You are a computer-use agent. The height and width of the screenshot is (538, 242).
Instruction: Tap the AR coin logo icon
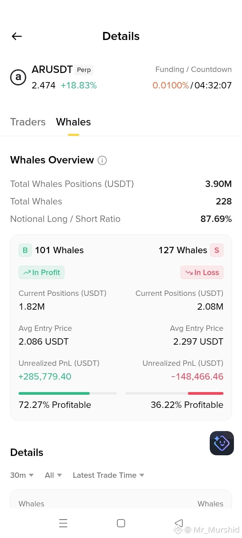point(18,77)
